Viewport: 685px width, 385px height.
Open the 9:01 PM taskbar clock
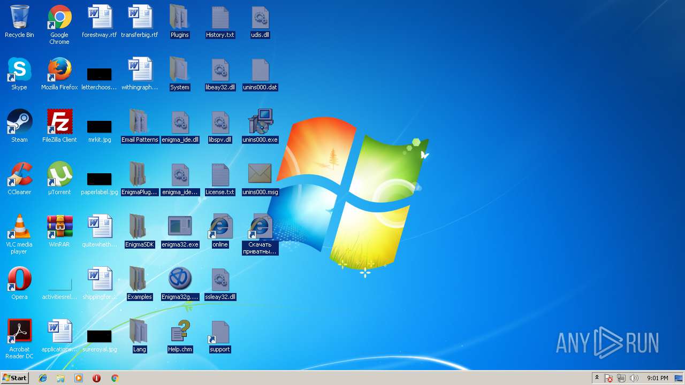point(657,378)
